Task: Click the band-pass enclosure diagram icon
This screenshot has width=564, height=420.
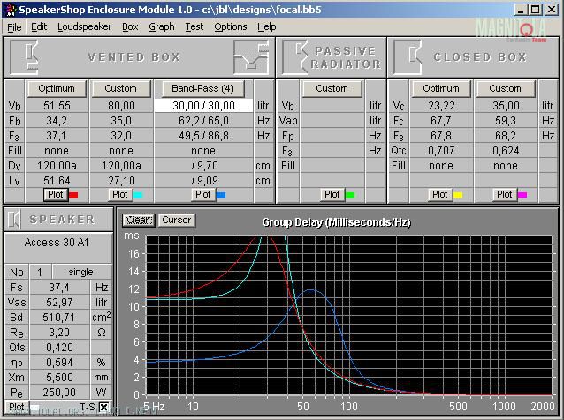Action: 251,57
